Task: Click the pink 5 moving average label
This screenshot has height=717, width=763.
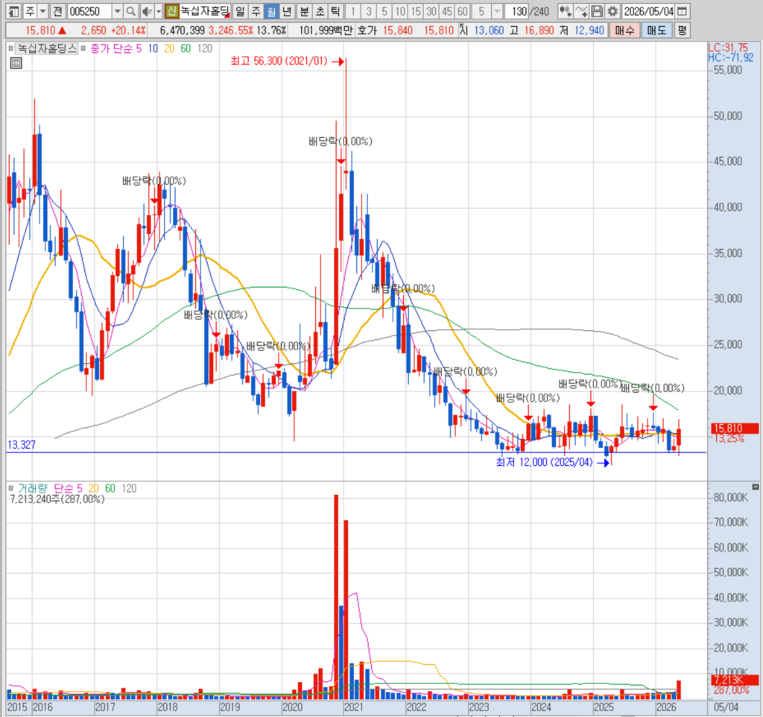Action: pyautogui.click(x=139, y=48)
